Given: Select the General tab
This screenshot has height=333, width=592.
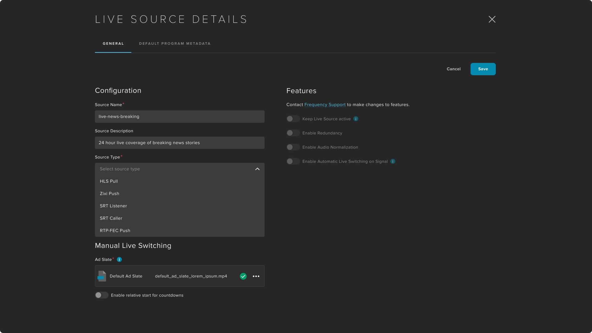Looking at the screenshot, I should pos(113,43).
